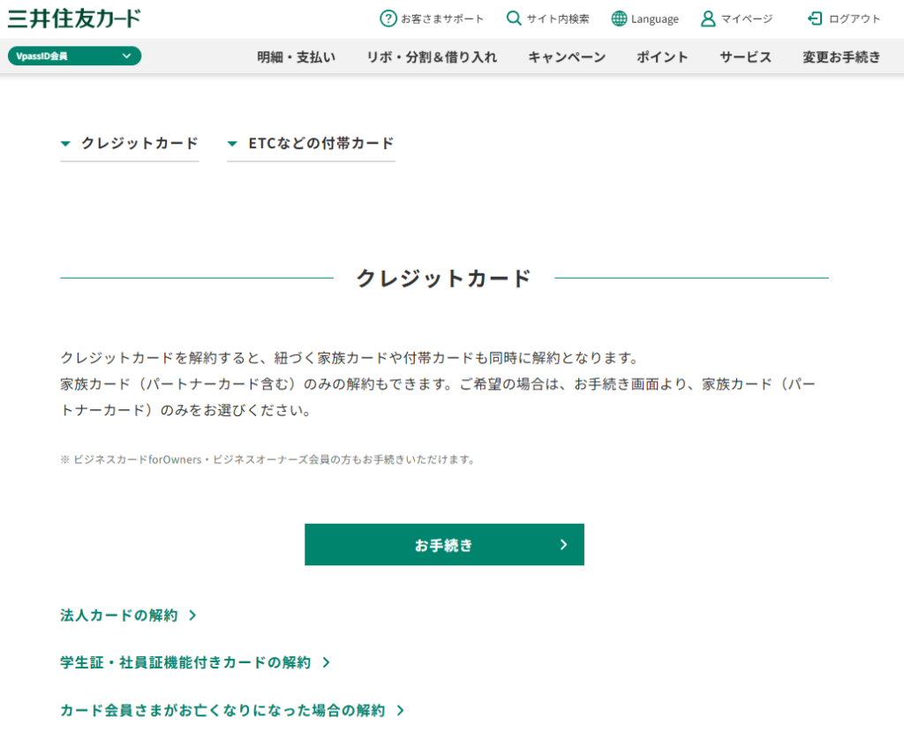Open the 明細・支払い menu

point(297,57)
